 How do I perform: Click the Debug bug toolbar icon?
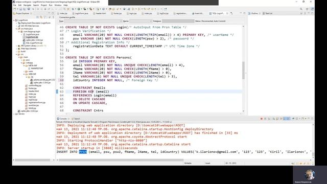click(73, 9)
